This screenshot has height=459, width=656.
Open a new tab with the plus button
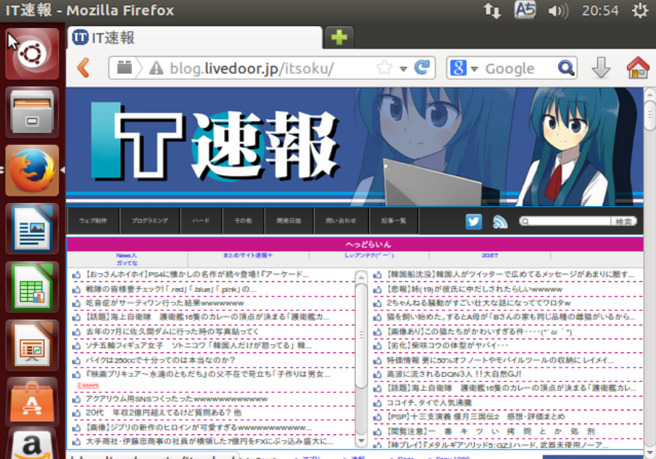(x=339, y=38)
